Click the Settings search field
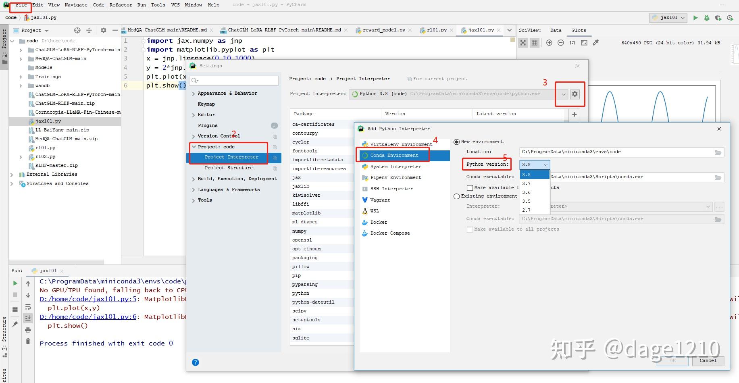The width and height of the screenshot is (739, 383). [234, 80]
